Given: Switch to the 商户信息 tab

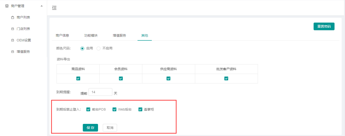Looking at the screenshot, I should [x=62, y=35].
